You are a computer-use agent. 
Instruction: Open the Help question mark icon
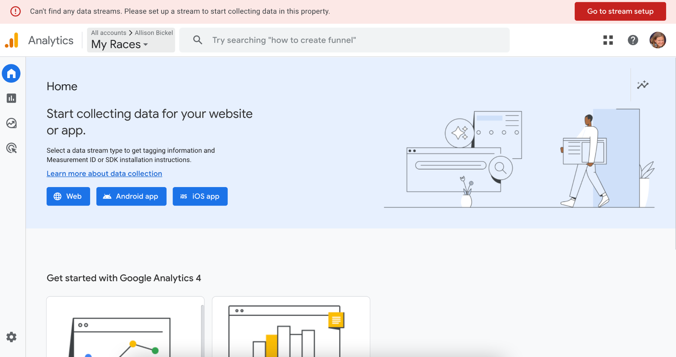coord(633,40)
